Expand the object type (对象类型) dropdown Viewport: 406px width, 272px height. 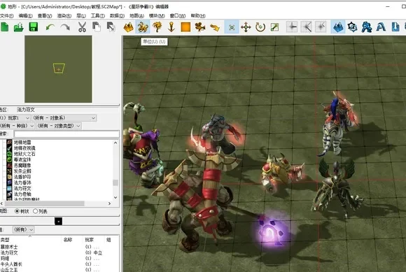click(58, 126)
